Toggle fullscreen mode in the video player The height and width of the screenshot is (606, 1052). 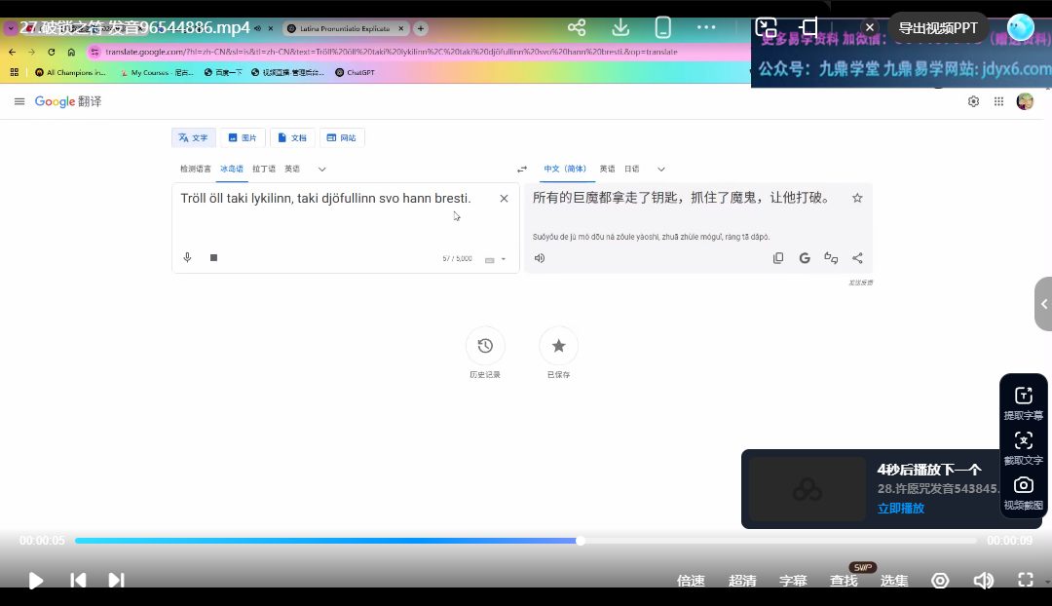(x=1026, y=581)
